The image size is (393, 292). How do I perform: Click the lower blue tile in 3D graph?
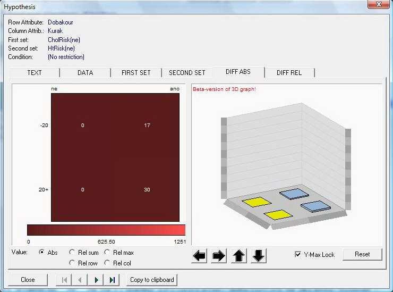pos(315,206)
